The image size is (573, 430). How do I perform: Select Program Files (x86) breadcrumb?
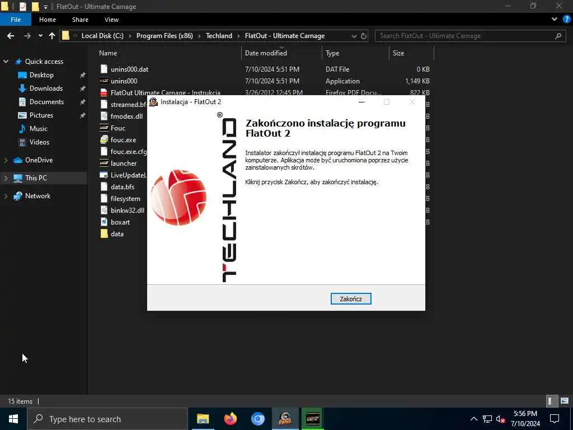(x=165, y=36)
